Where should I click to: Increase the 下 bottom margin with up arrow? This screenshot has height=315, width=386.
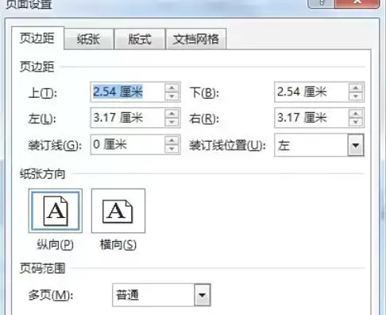click(x=356, y=88)
